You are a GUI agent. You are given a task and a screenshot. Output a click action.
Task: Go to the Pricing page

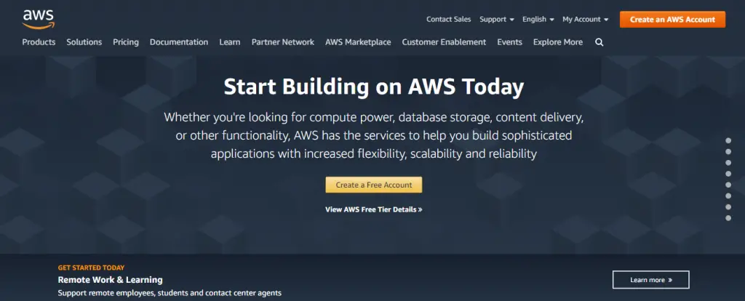click(x=126, y=42)
